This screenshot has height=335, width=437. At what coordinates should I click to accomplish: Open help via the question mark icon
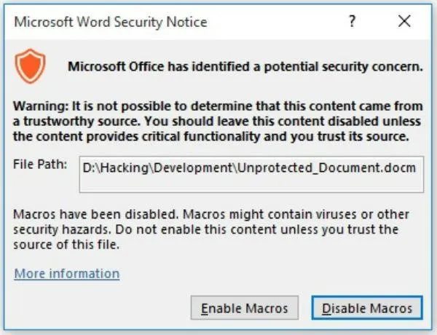[353, 21]
